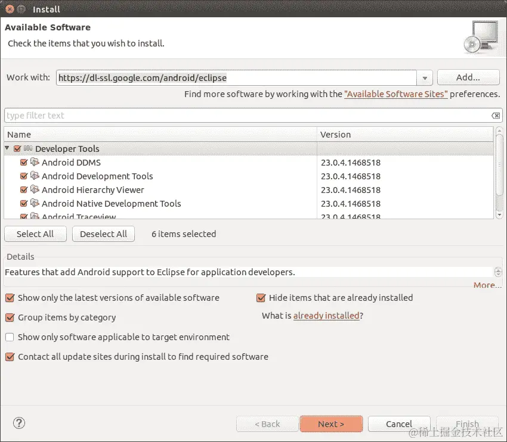507x442 pixels.
Task: Click the Android DDMS version 23.0.4.1468518
Action: pos(351,163)
